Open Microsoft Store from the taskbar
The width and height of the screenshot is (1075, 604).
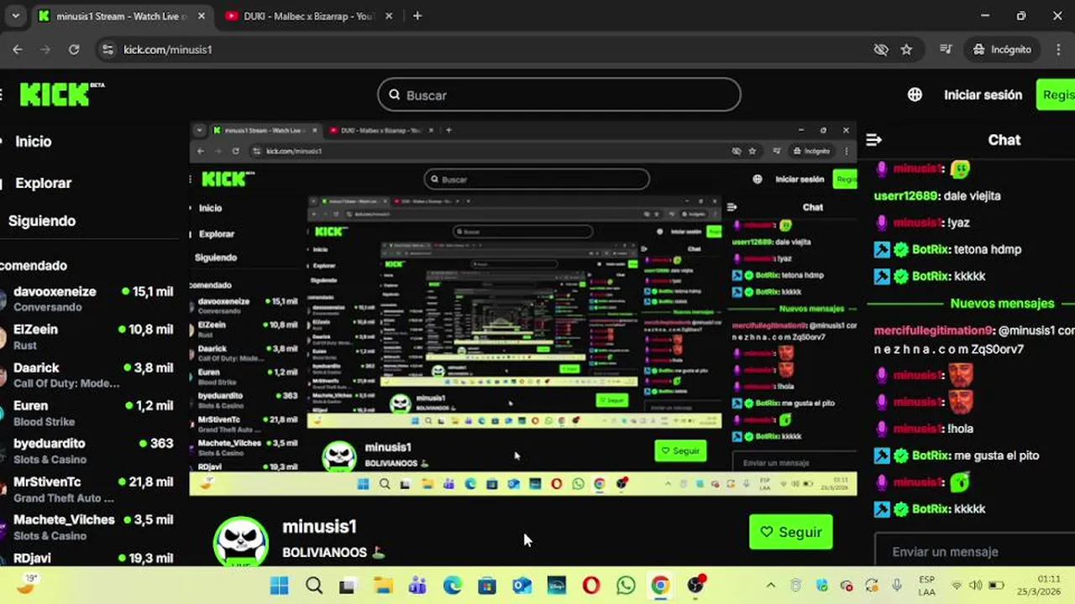click(487, 586)
